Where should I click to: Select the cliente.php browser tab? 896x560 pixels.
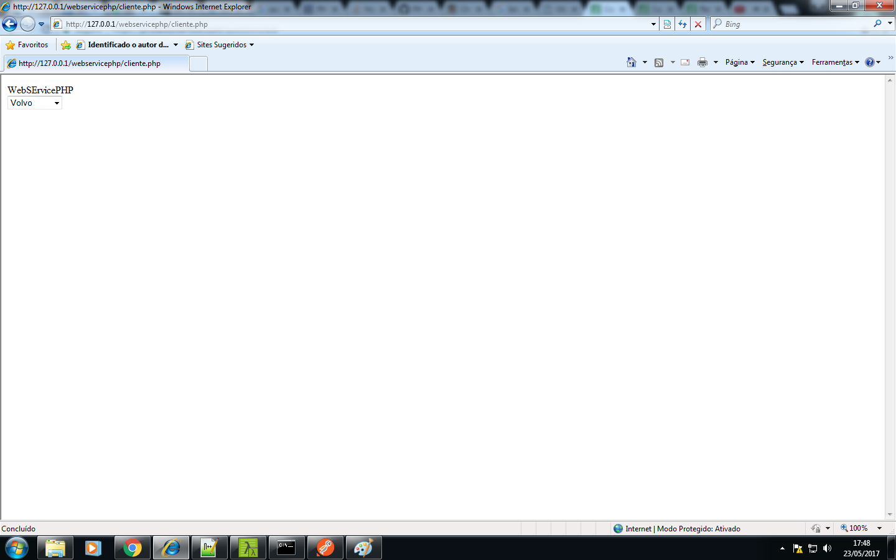tap(96, 63)
